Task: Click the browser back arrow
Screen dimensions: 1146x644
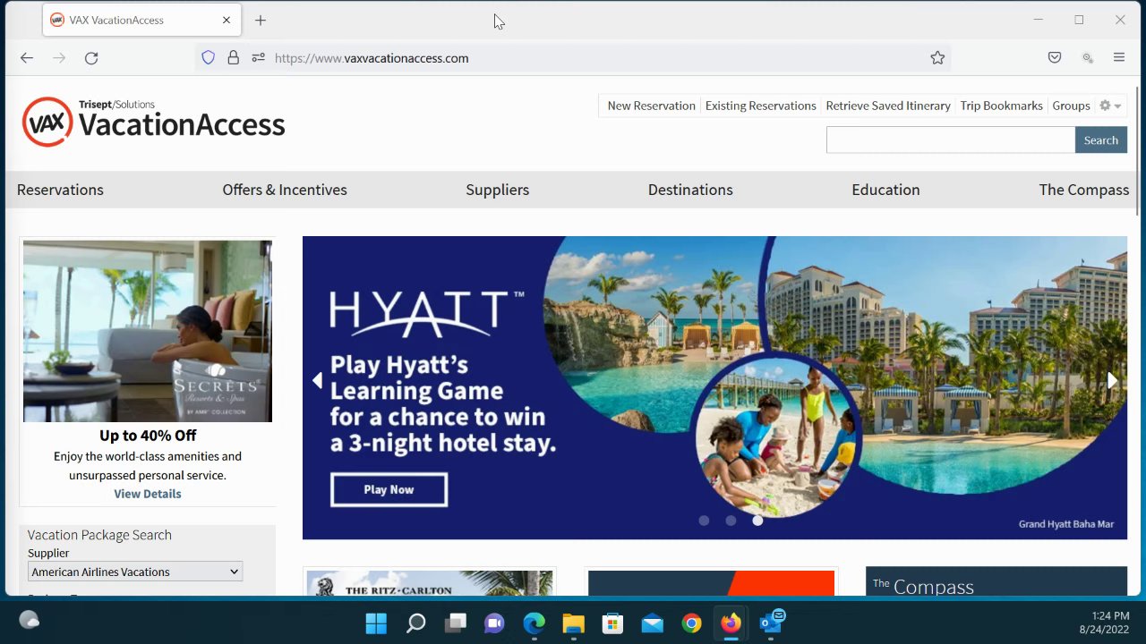Action: click(x=27, y=58)
